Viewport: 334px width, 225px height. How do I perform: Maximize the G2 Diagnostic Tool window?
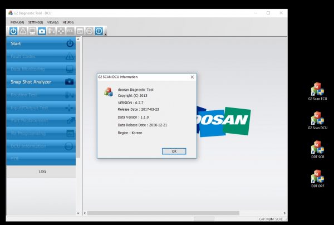pos(268,13)
